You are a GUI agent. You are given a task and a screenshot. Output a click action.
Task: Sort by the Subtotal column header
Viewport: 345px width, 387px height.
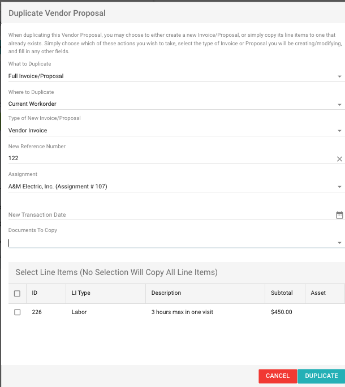tap(282, 293)
